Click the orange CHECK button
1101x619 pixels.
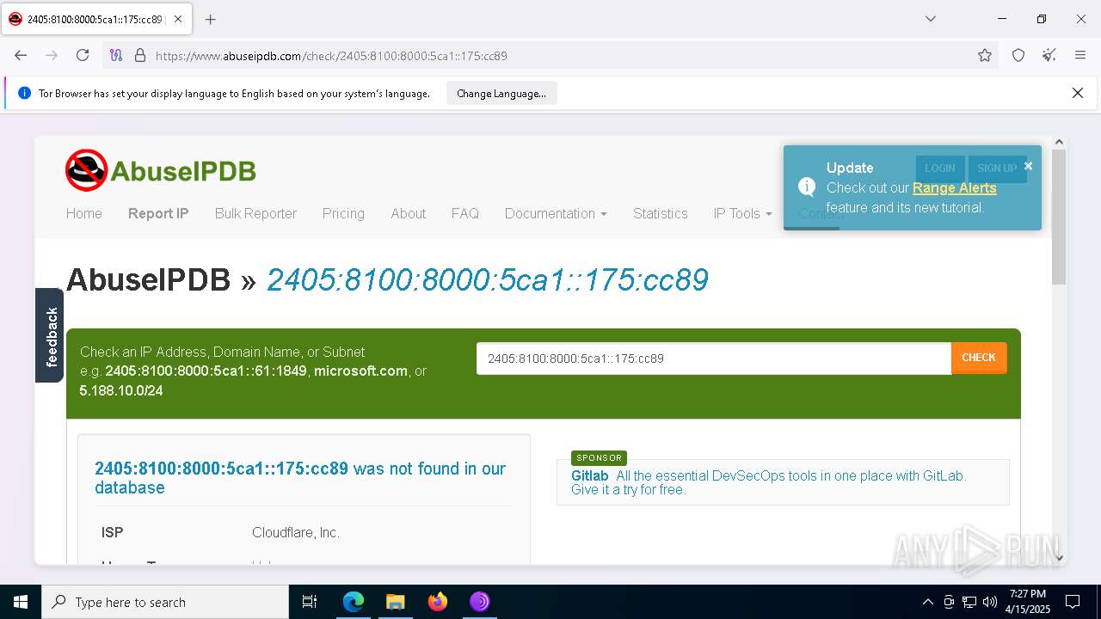(x=979, y=358)
